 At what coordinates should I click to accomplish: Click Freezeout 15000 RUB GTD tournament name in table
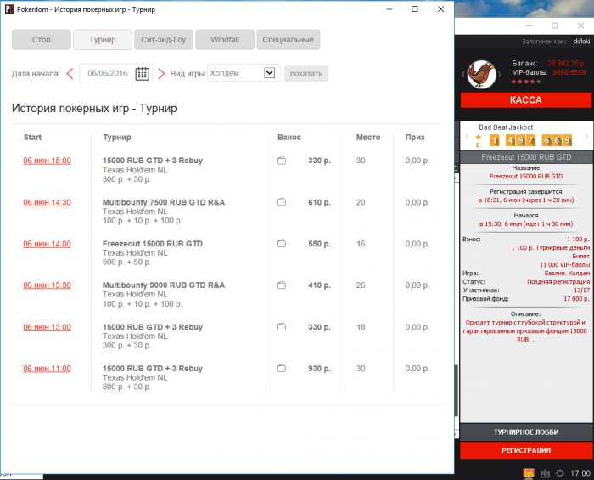(153, 244)
